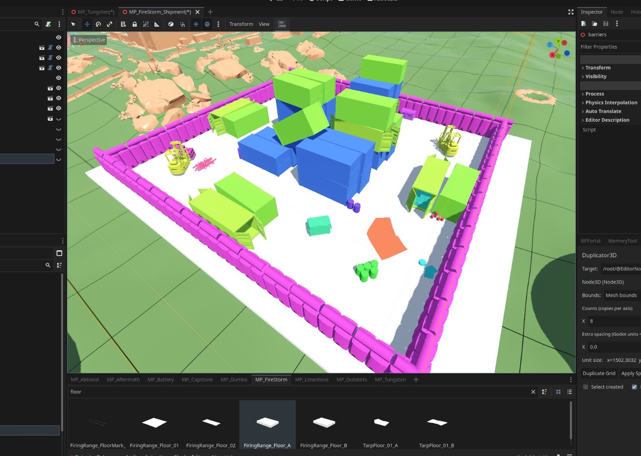The width and height of the screenshot is (641, 456).
Task: Select the MP_Abbasid asset tab
Action: [85, 379]
